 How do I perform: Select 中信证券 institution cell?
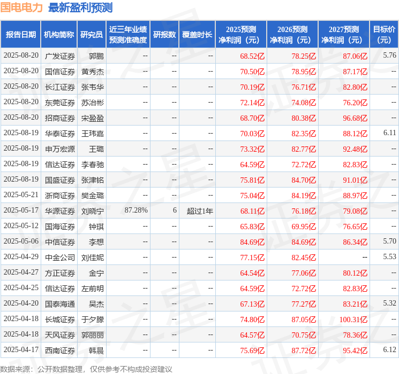(60, 242)
